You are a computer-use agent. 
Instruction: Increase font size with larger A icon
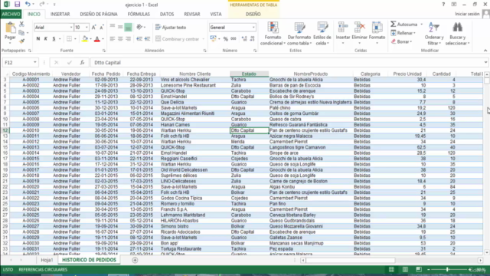93,28
